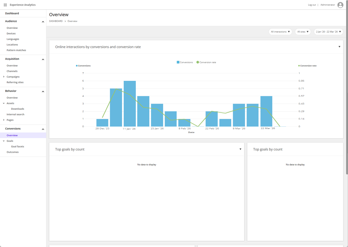The width and height of the screenshot is (348, 247).
Task: Collapse the Conversions section chevron
Action: 43,129
